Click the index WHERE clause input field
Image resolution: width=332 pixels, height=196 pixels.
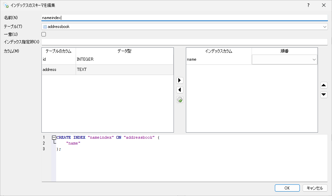[x=184, y=42]
